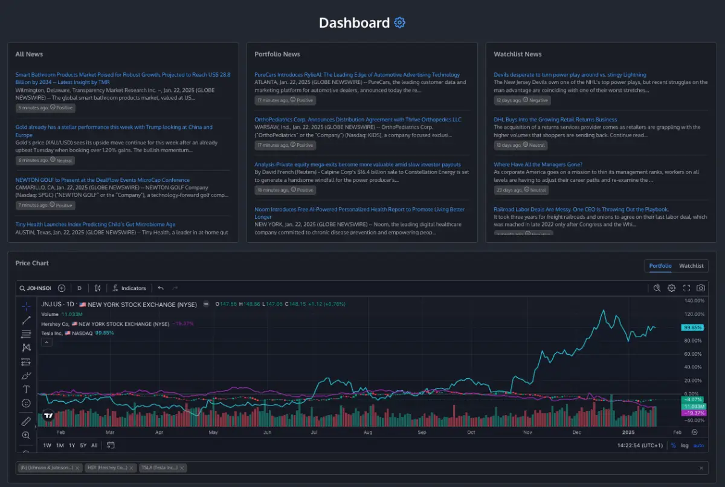Screen dimensions: 725x487
Task: Open the candlestick chart style dropdown
Action: [x=98, y=288]
